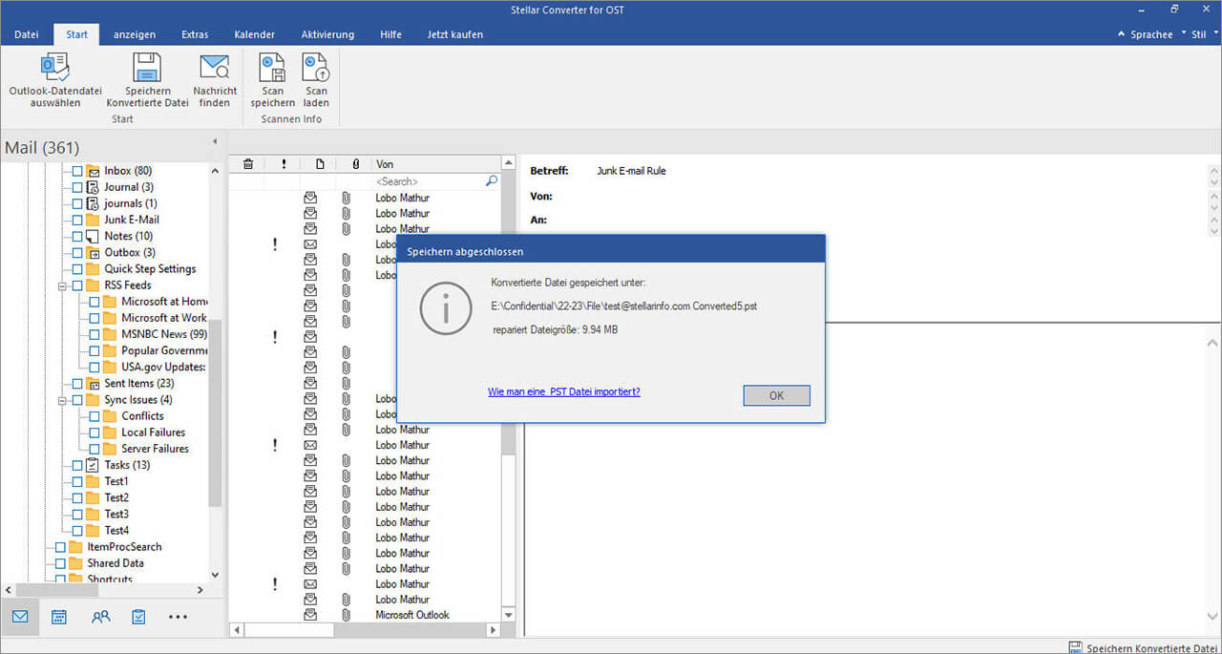Check the Outbox (3) checkbox
The image size is (1222, 654).
click(77, 252)
